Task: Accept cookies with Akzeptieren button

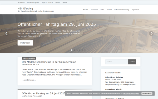Action: tap(147, 93)
